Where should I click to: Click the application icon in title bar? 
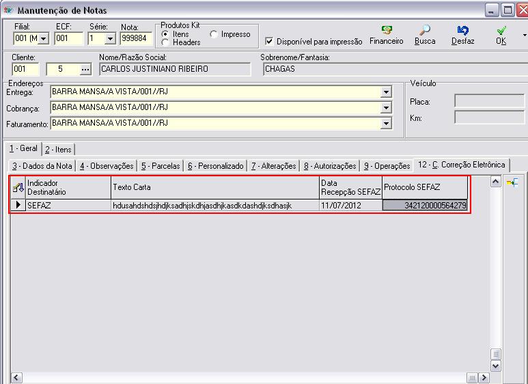tap(8, 10)
